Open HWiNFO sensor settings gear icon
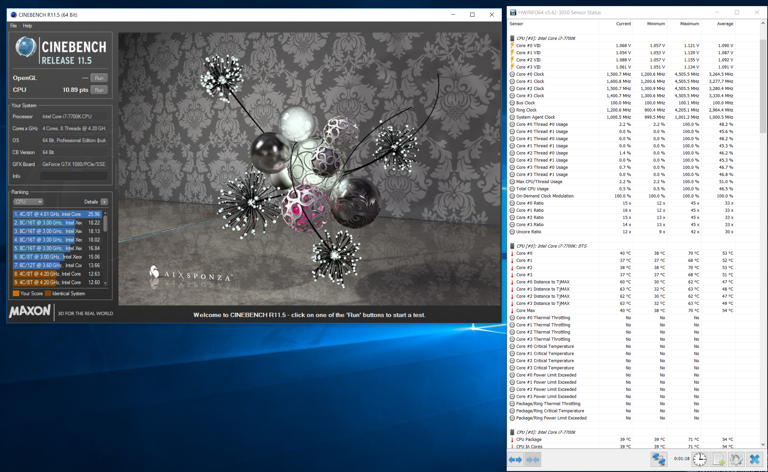This screenshot has width=768, height=472. coord(736,459)
